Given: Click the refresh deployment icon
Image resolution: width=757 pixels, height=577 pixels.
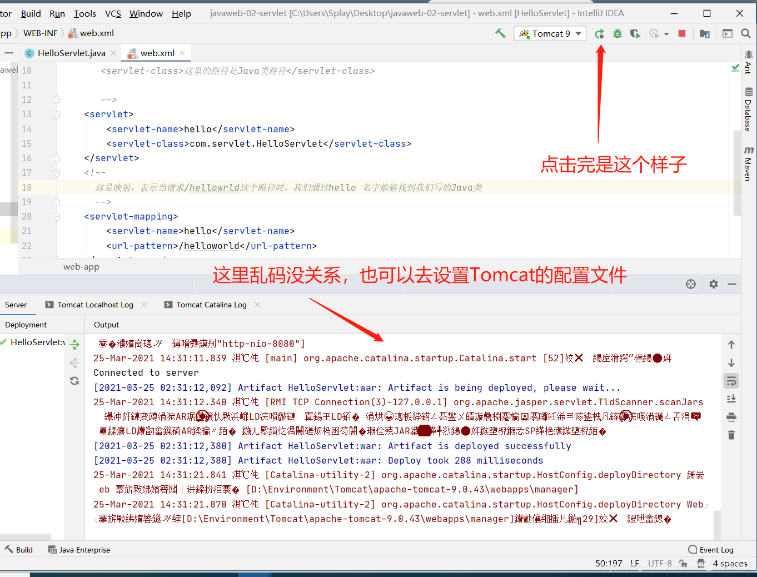Looking at the screenshot, I should tap(74, 381).
